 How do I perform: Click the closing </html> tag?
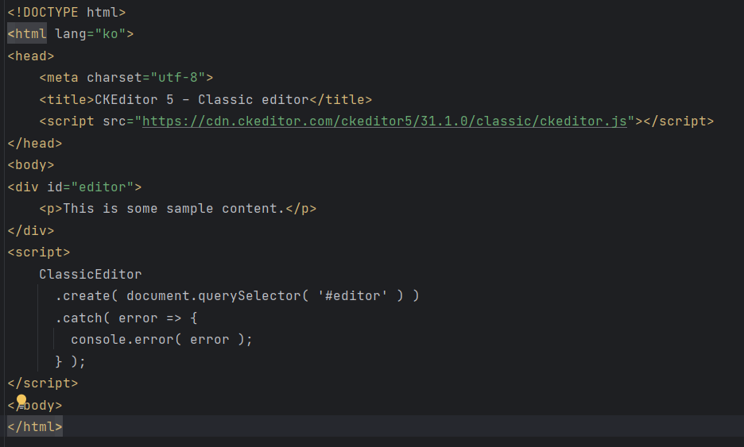(x=35, y=426)
